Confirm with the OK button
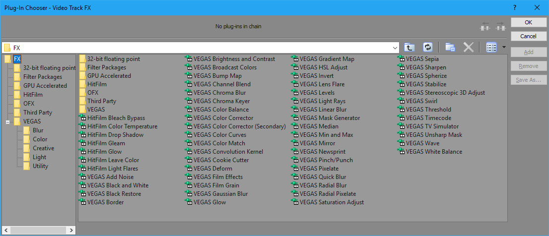549x236 pixels. [x=528, y=22]
